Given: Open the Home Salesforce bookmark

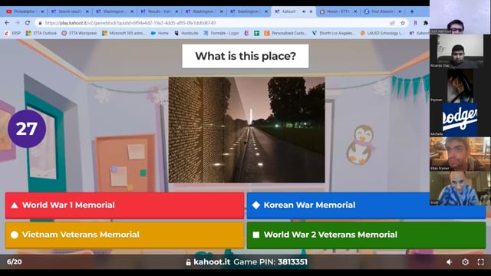Looking at the screenshot, I should coord(160,33).
